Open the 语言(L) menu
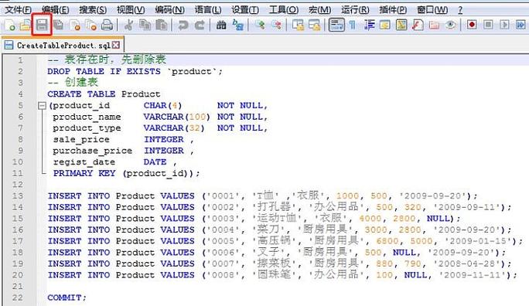Image resolution: width=529 pixels, height=306 pixels. (x=208, y=10)
